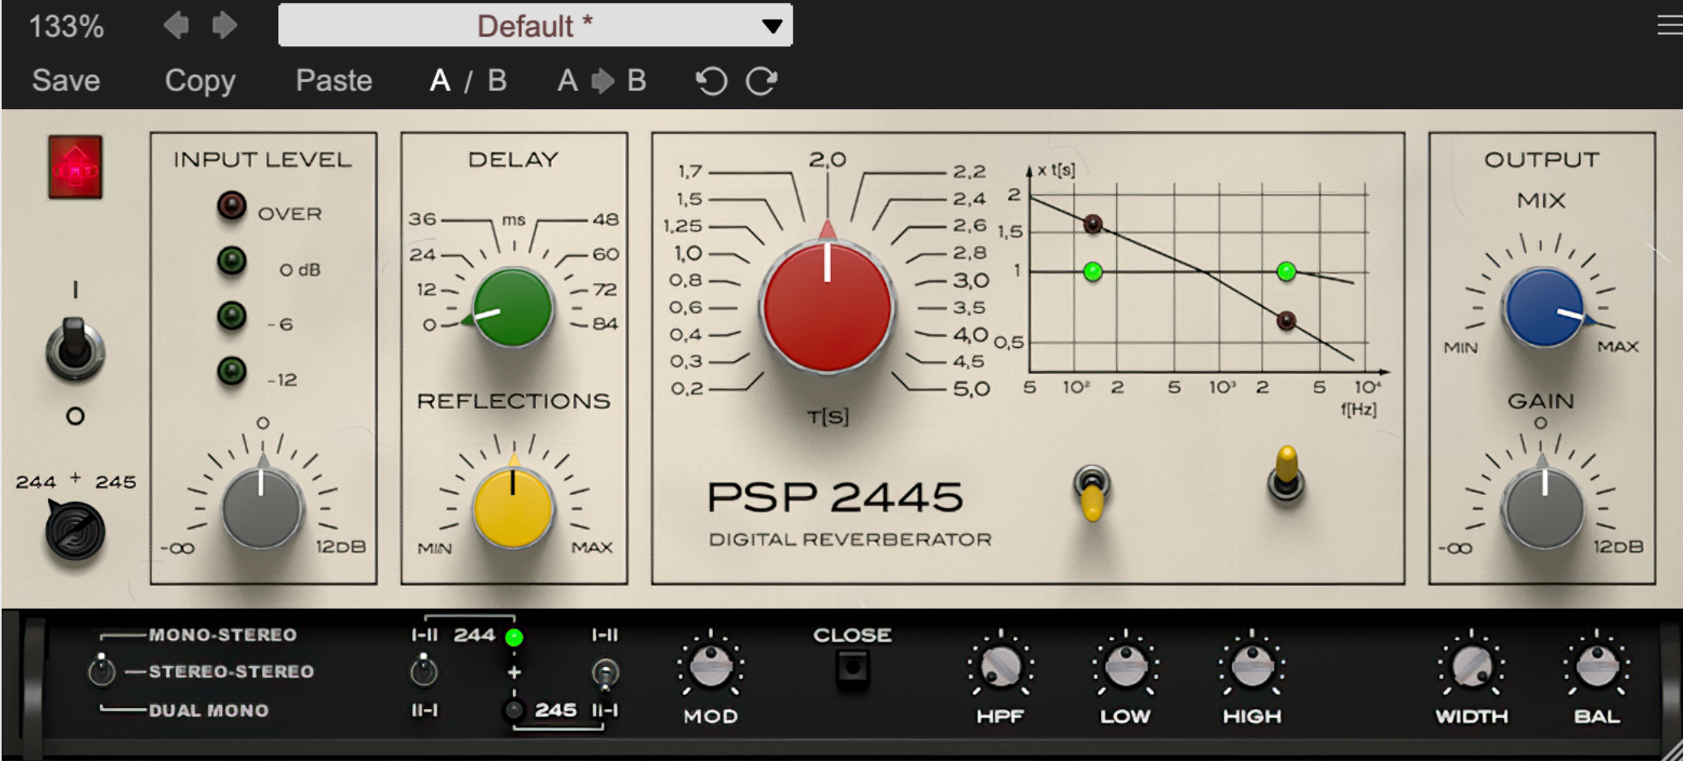The width and height of the screenshot is (1683, 761).
Task: Click Save to store the preset
Action: point(65,80)
